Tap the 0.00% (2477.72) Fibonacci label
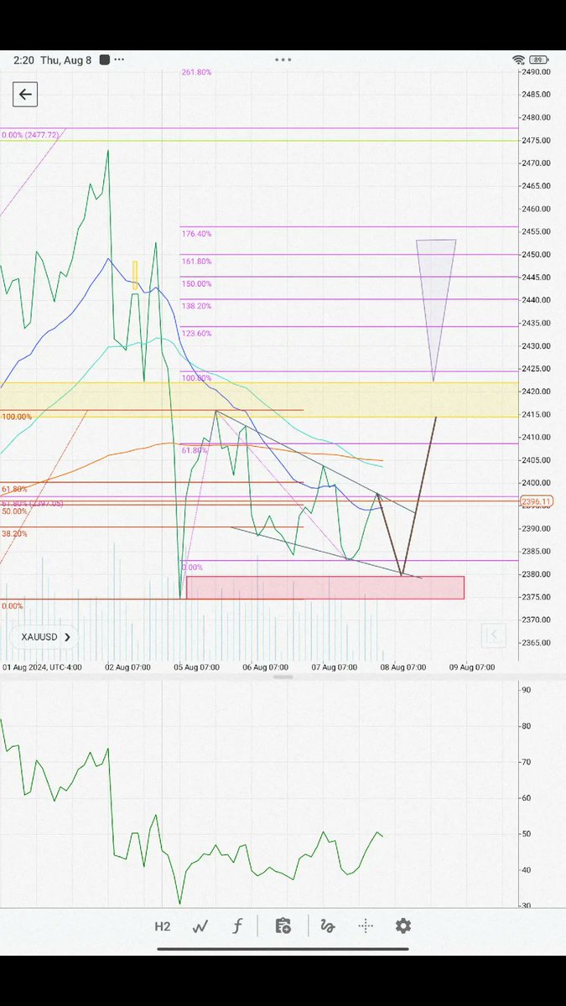 [30, 135]
